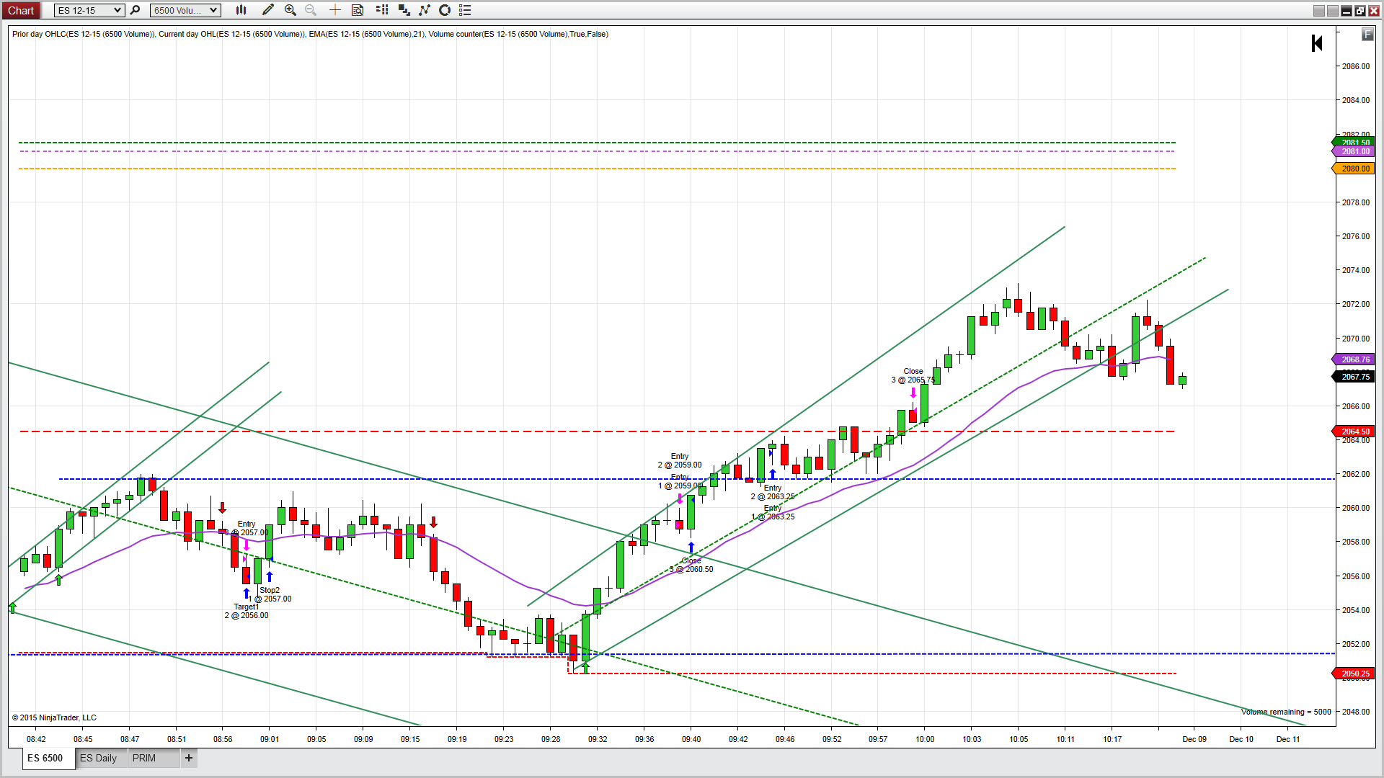Switch to the PRIM tab
The image size is (1384, 778).
pyautogui.click(x=144, y=758)
